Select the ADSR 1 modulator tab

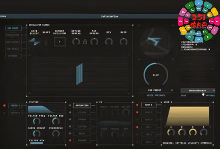point(148,105)
